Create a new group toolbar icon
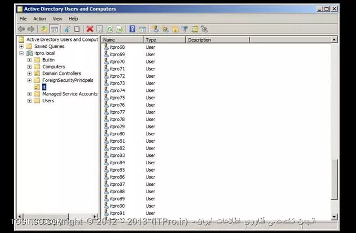The height and width of the screenshot is (233, 356). coord(165,29)
